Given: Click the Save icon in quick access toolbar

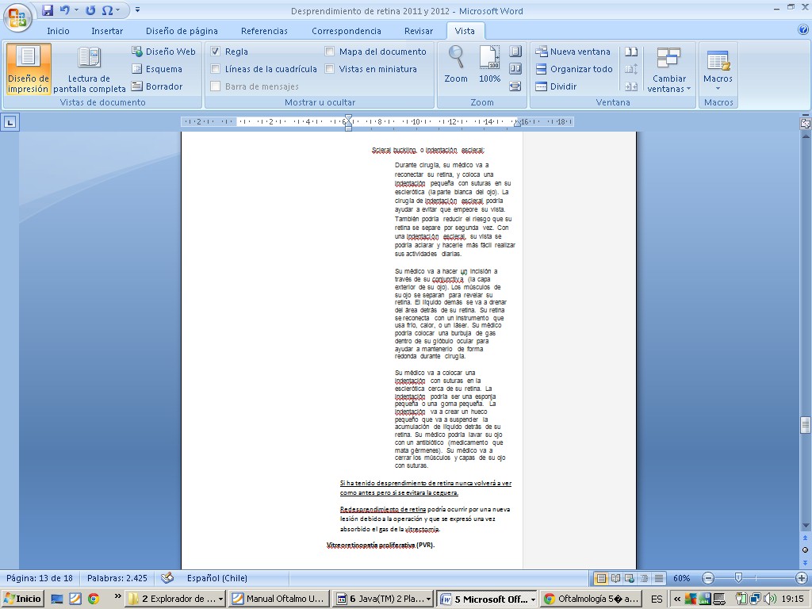Looking at the screenshot, I should 48,10.
